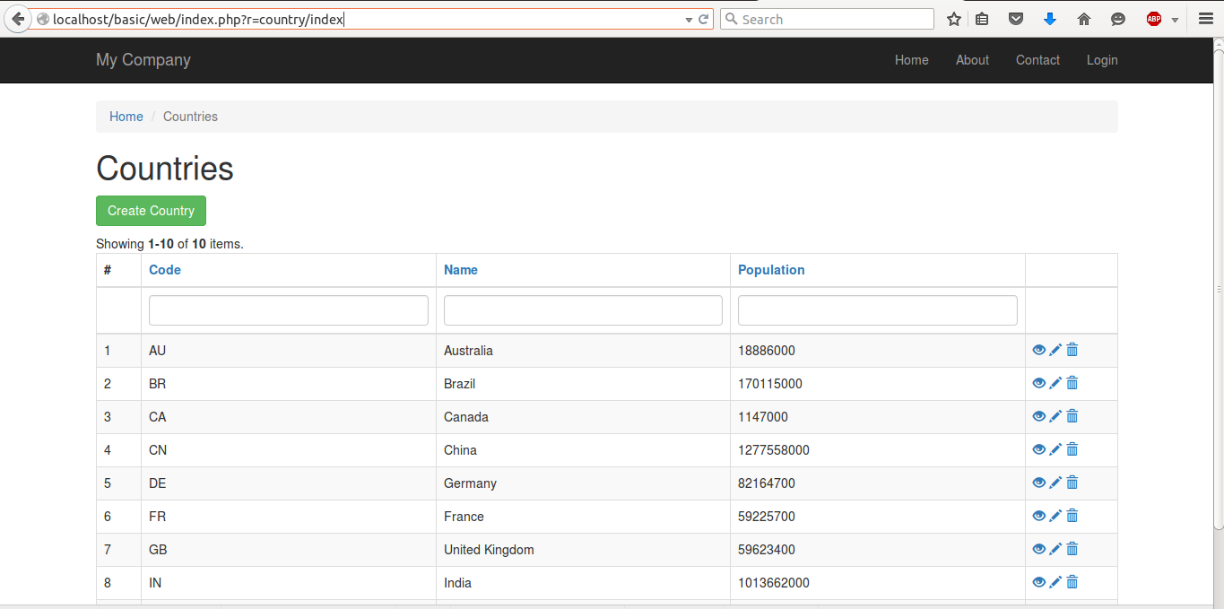
Task: Delete the Germany row
Action: 1072,483
